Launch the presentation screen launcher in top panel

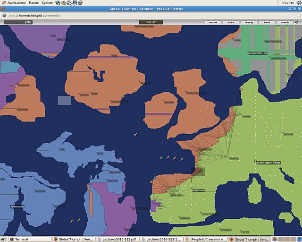pos(75,3)
